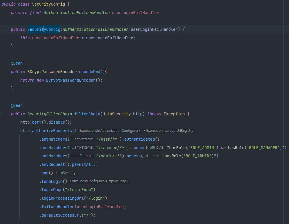289x224 pixels.
Task: Click the 'attribute:' hint on the /manager line
Action: [157, 148]
